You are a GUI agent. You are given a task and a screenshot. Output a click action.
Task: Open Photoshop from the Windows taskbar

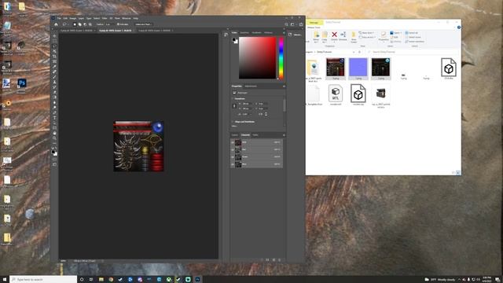[197, 280]
